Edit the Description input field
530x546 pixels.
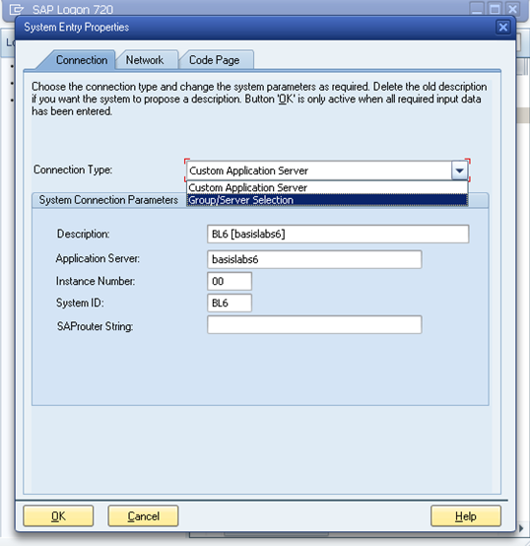point(338,234)
